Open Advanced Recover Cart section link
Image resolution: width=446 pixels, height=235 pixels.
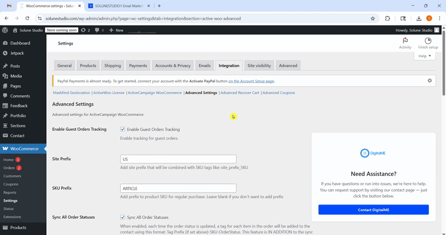pos(240,92)
